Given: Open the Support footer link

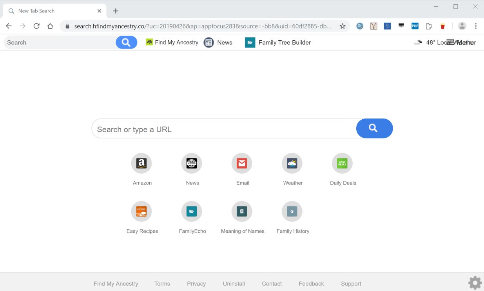Looking at the screenshot, I should 351,284.
